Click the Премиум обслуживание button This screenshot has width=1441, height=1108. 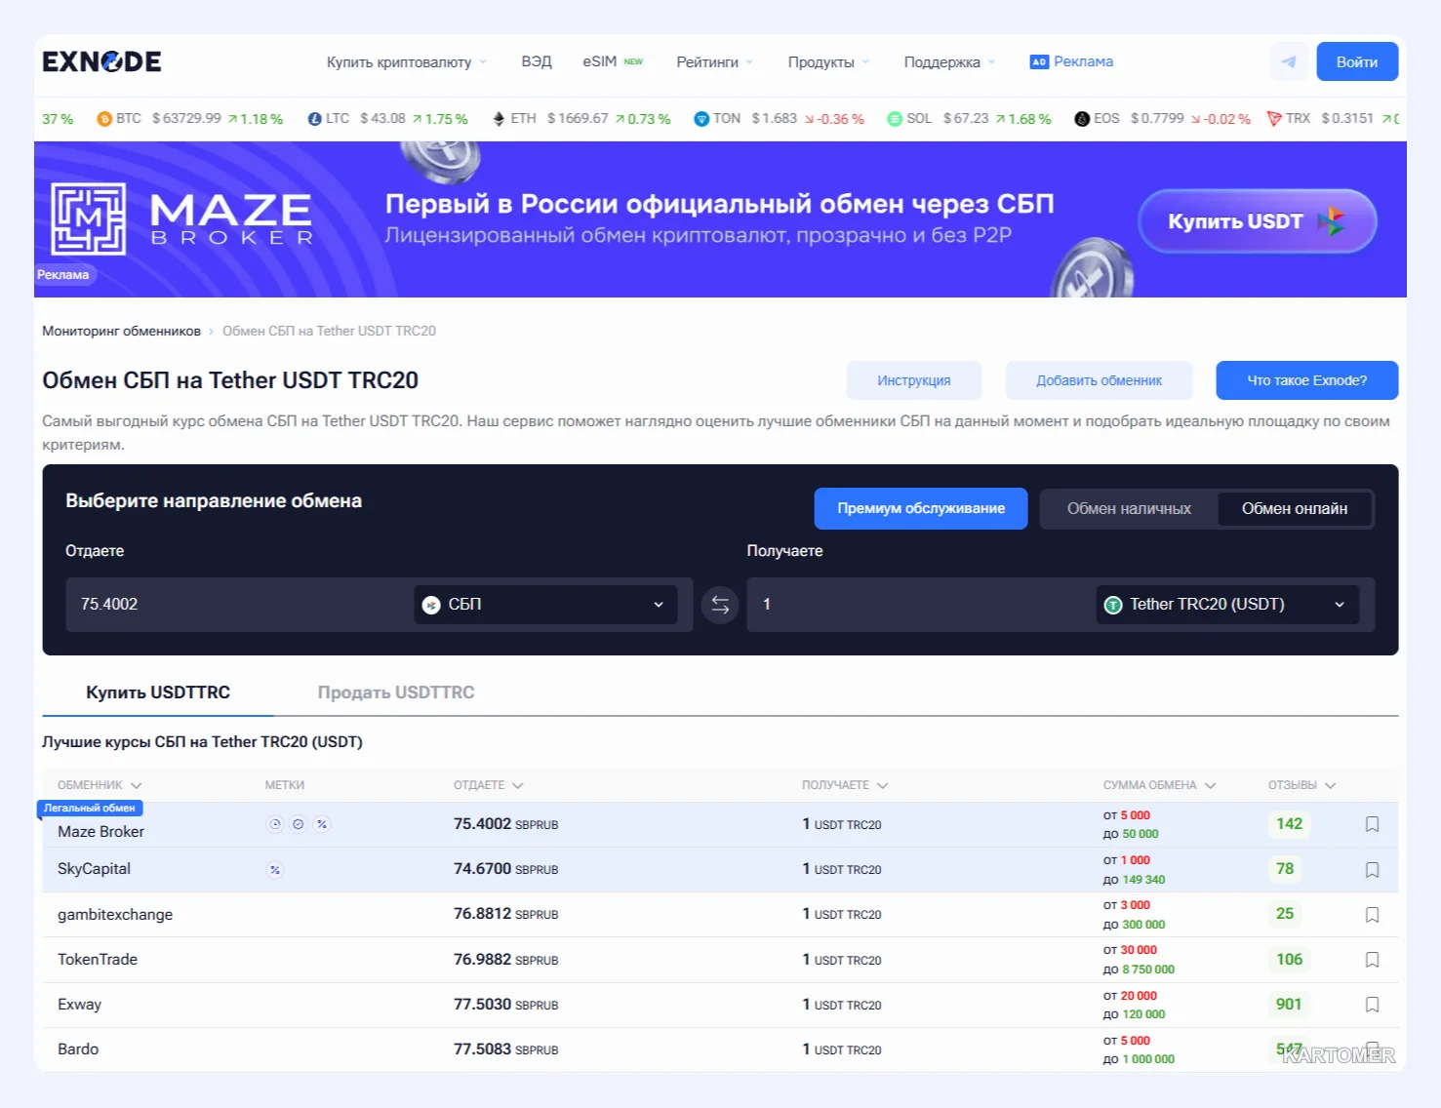pos(921,508)
